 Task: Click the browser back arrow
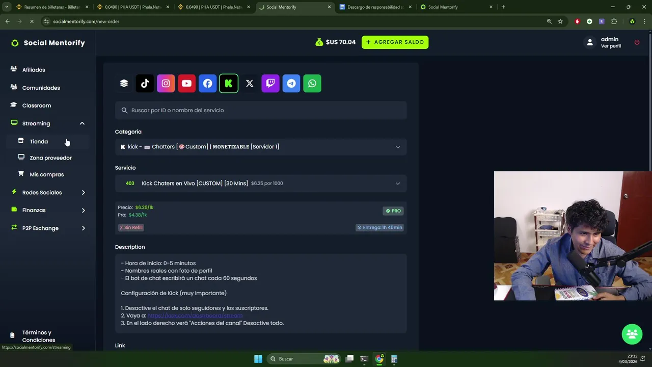7,21
